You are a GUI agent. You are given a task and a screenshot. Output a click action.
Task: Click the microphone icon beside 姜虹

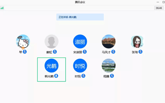point(55,52)
